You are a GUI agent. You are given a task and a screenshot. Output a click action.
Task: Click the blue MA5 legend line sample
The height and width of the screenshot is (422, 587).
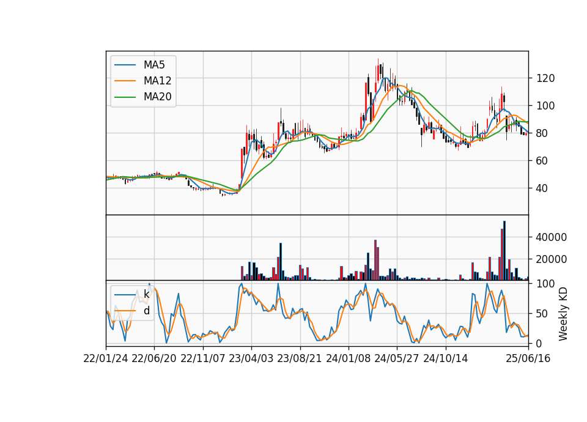click(125, 65)
